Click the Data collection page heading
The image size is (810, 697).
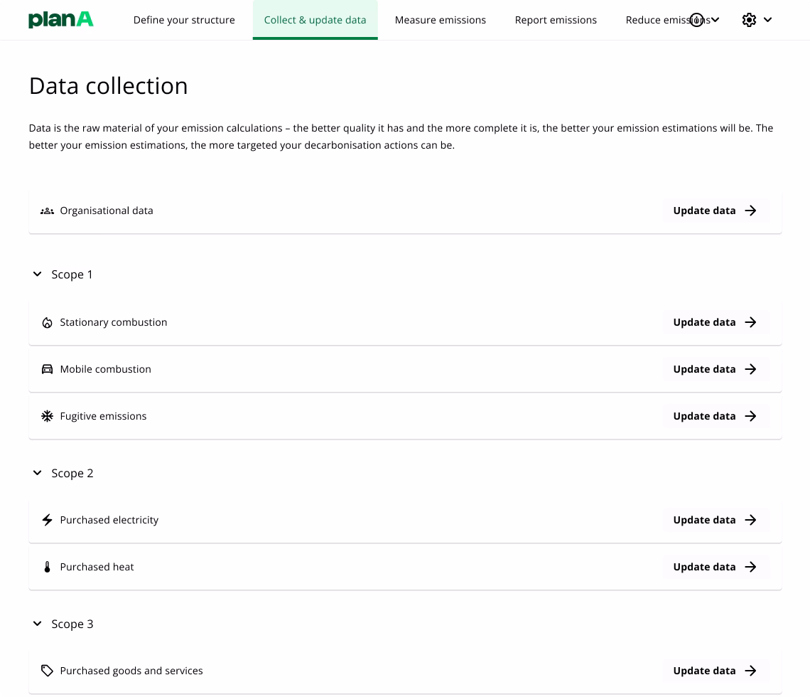pos(109,86)
